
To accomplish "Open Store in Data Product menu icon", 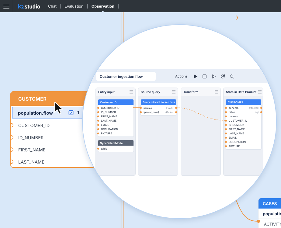I will coord(260,92).
